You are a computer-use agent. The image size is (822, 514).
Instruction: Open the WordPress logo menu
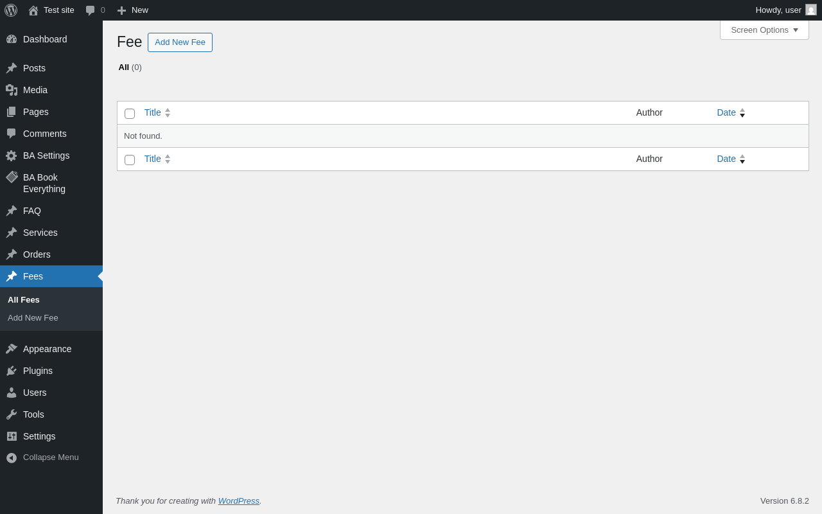(x=11, y=10)
